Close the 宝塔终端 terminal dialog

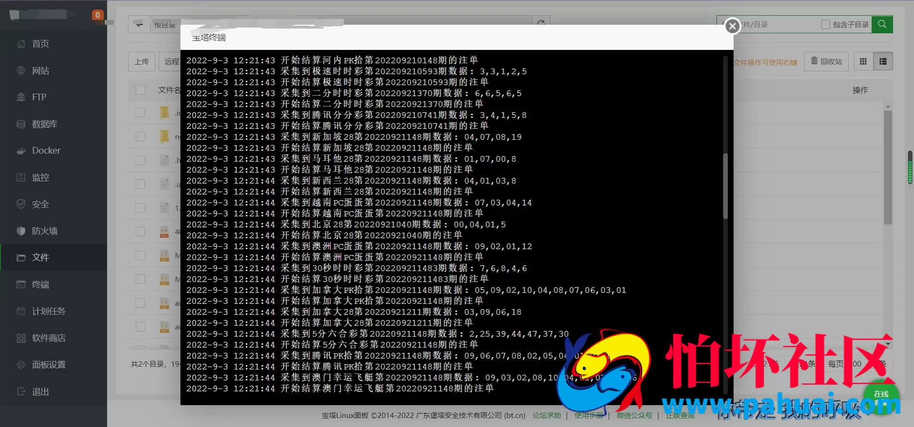pyautogui.click(x=732, y=26)
